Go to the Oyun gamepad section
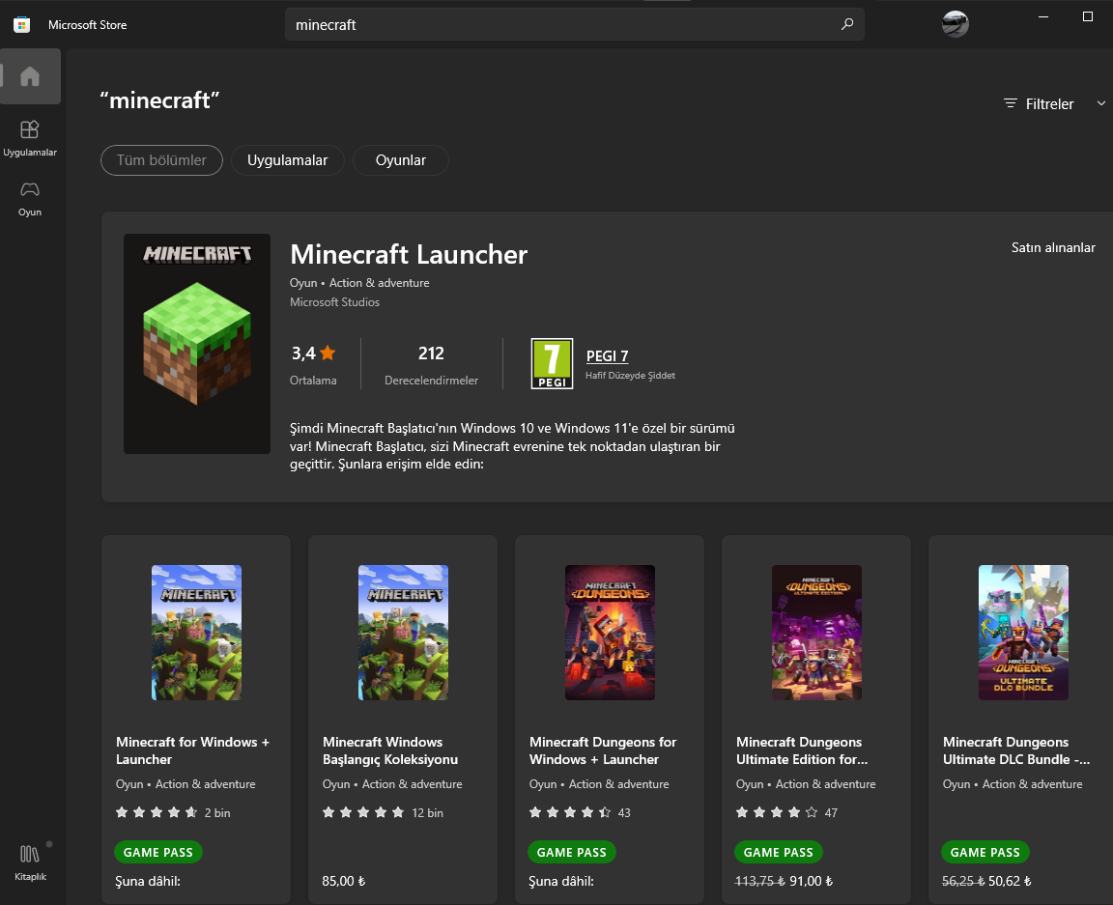 pos(30,196)
